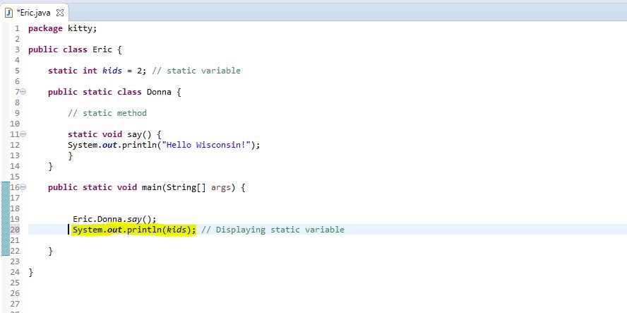Collapse the main method fold at line 16
Image resolution: width=627 pixels, height=313 pixels.
(x=23, y=187)
